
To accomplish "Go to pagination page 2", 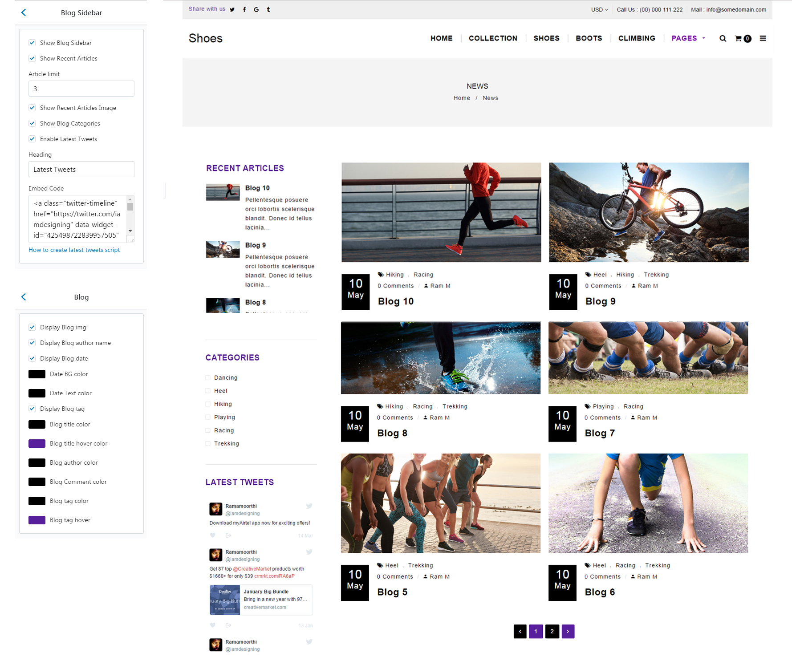I will pyautogui.click(x=552, y=631).
